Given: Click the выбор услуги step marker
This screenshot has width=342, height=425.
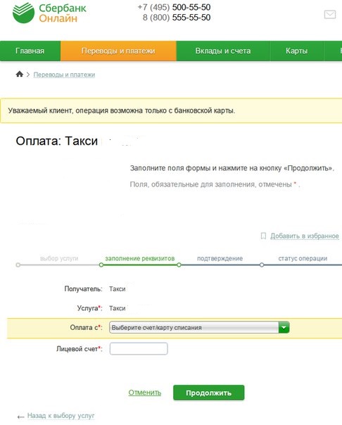Looking at the screenshot, I should point(18,265).
